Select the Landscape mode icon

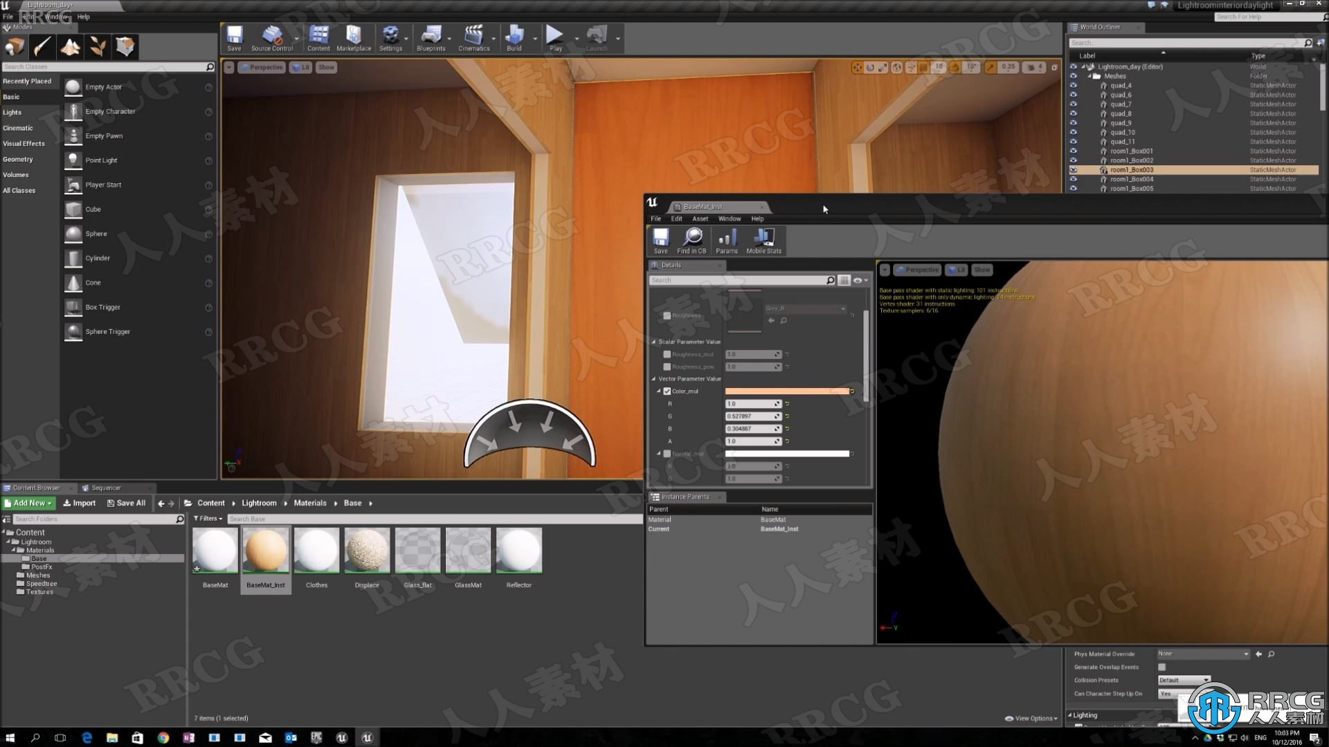pyautogui.click(x=70, y=46)
